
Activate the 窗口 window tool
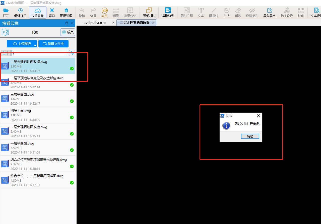(52, 13)
